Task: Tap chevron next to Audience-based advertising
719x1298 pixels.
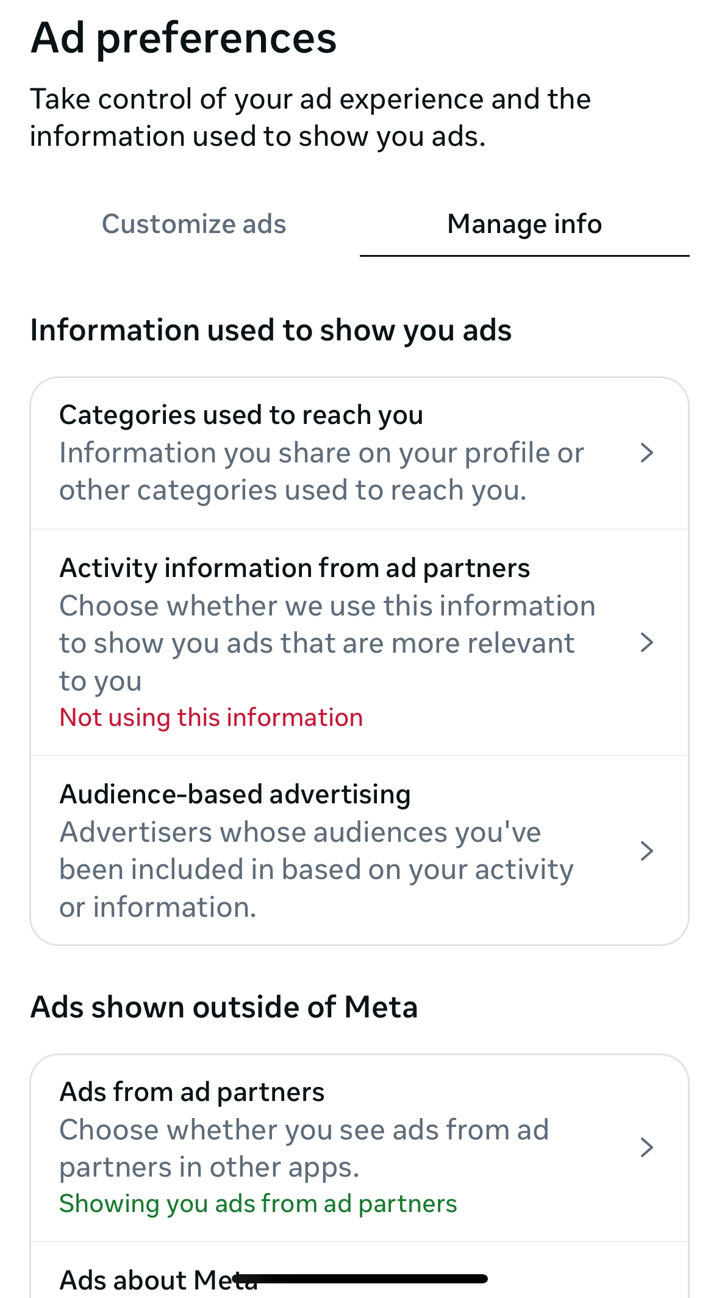Action: 647,850
